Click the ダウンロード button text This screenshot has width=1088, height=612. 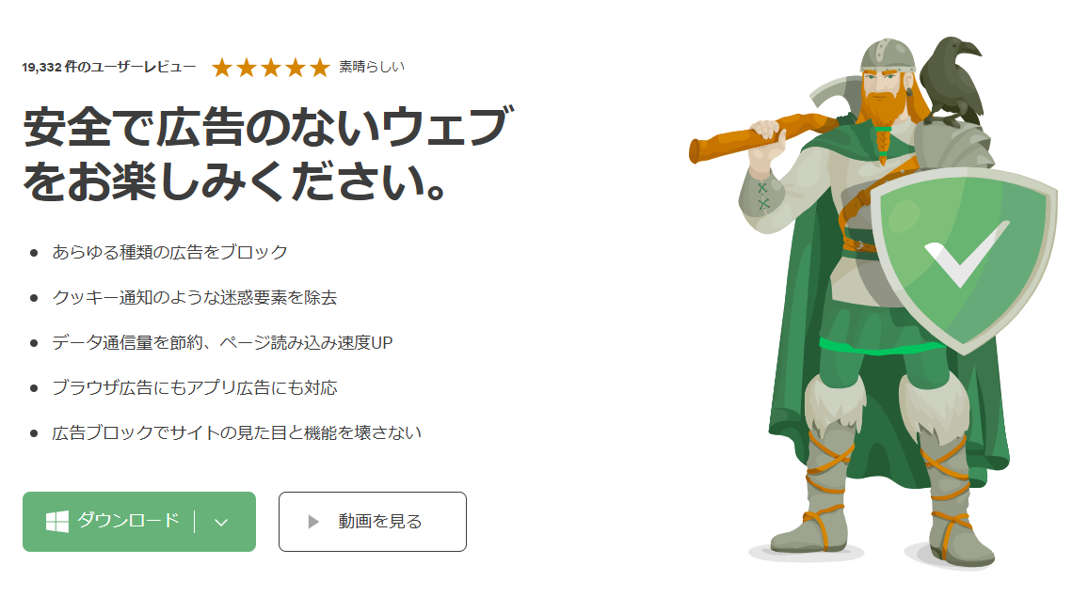click(x=128, y=521)
